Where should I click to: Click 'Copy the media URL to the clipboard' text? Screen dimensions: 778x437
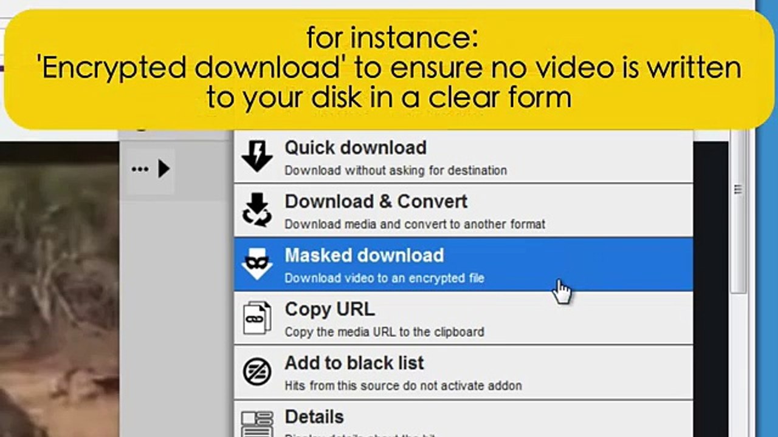(385, 332)
